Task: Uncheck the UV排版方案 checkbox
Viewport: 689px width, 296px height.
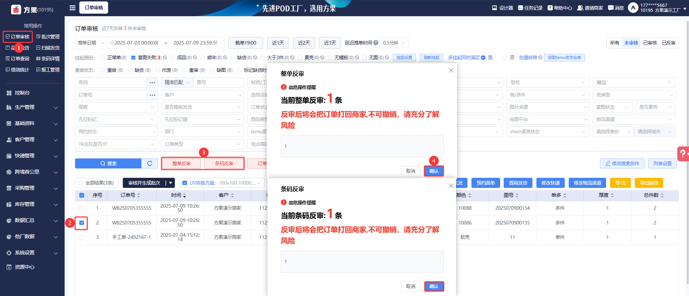Action: 185,183
